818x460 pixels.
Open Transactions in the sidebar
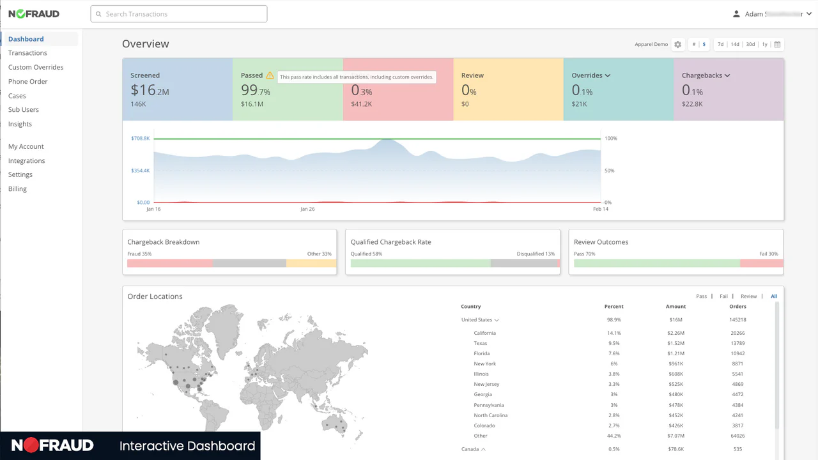click(27, 53)
